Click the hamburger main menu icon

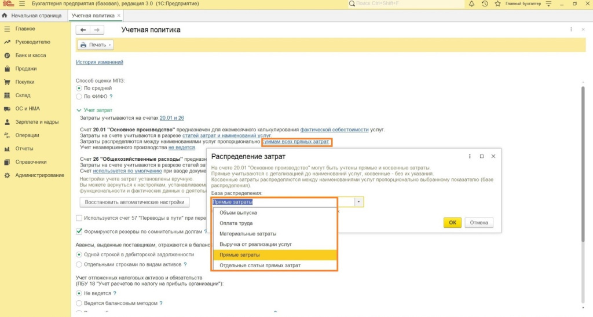click(21, 4)
